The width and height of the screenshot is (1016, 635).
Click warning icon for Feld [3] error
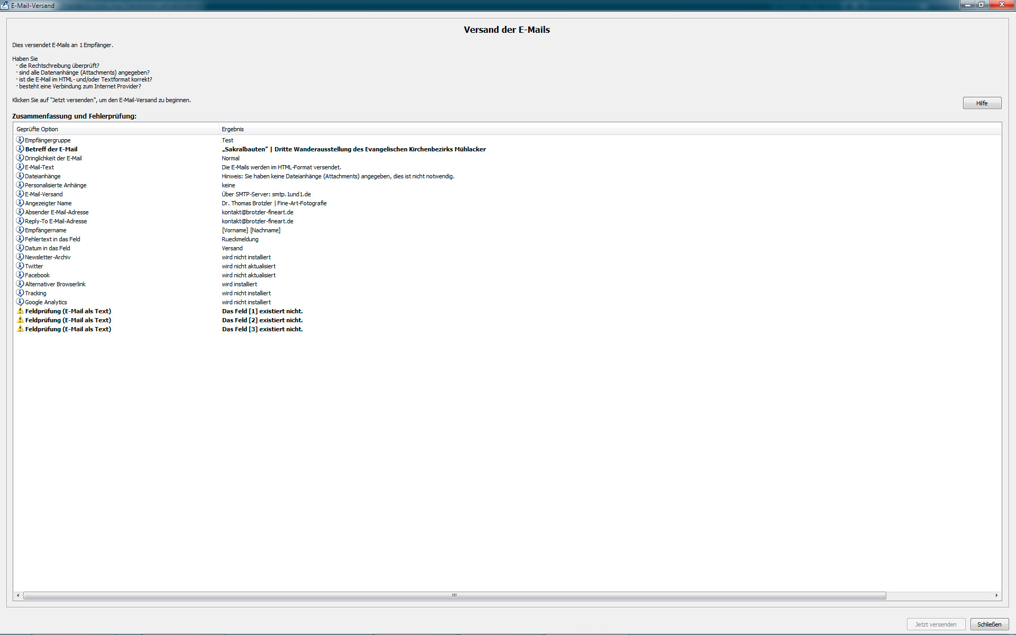tap(20, 329)
